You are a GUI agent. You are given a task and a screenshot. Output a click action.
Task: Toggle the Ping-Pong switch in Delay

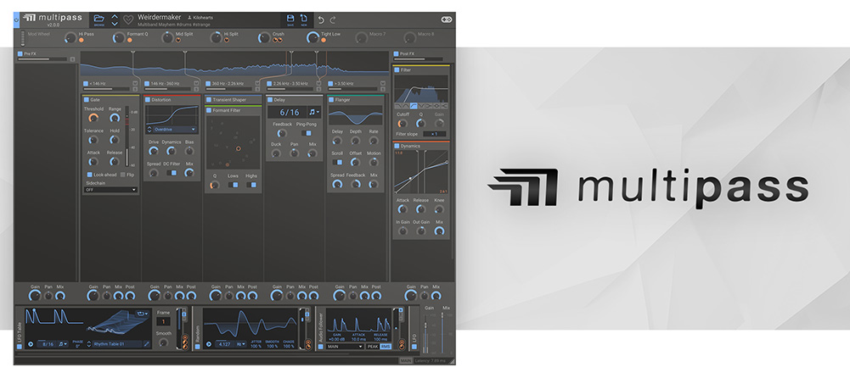[306, 133]
